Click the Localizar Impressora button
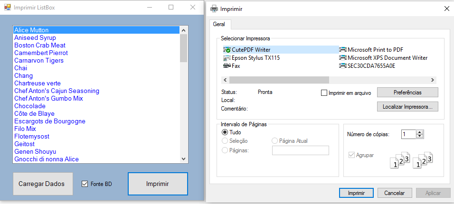Viewport: 454px width, 204px height. tap(407, 106)
